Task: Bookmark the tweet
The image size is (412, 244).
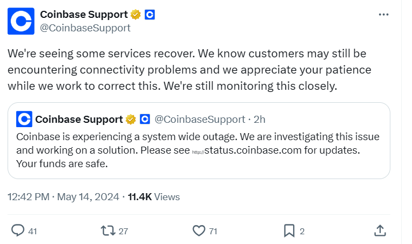Action: point(289,230)
